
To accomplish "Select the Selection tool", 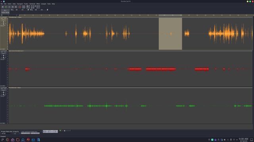I will (27, 6).
